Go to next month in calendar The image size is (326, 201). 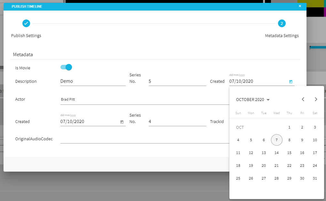(316, 99)
